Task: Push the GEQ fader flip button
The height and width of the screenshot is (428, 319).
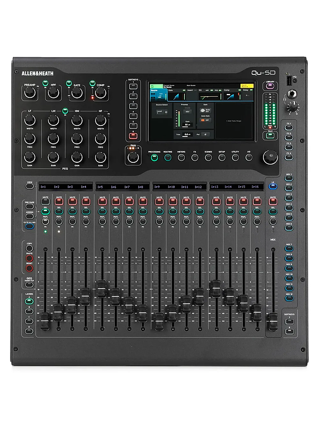Action: pos(29,285)
